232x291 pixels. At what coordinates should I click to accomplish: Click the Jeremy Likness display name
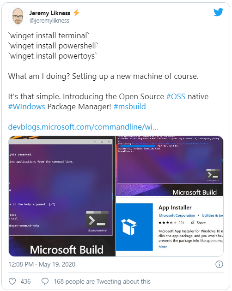coord(50,13)
